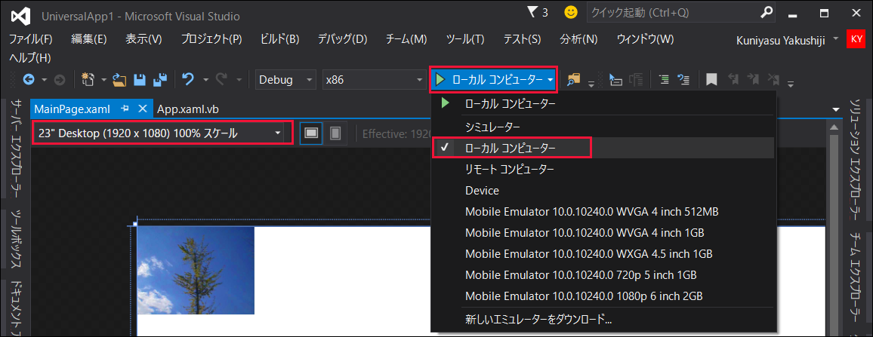This screenshot has height=337, width=873.
Task: Open the document tabs overflow dropdown arrow
Action: (x=836, y=109)
